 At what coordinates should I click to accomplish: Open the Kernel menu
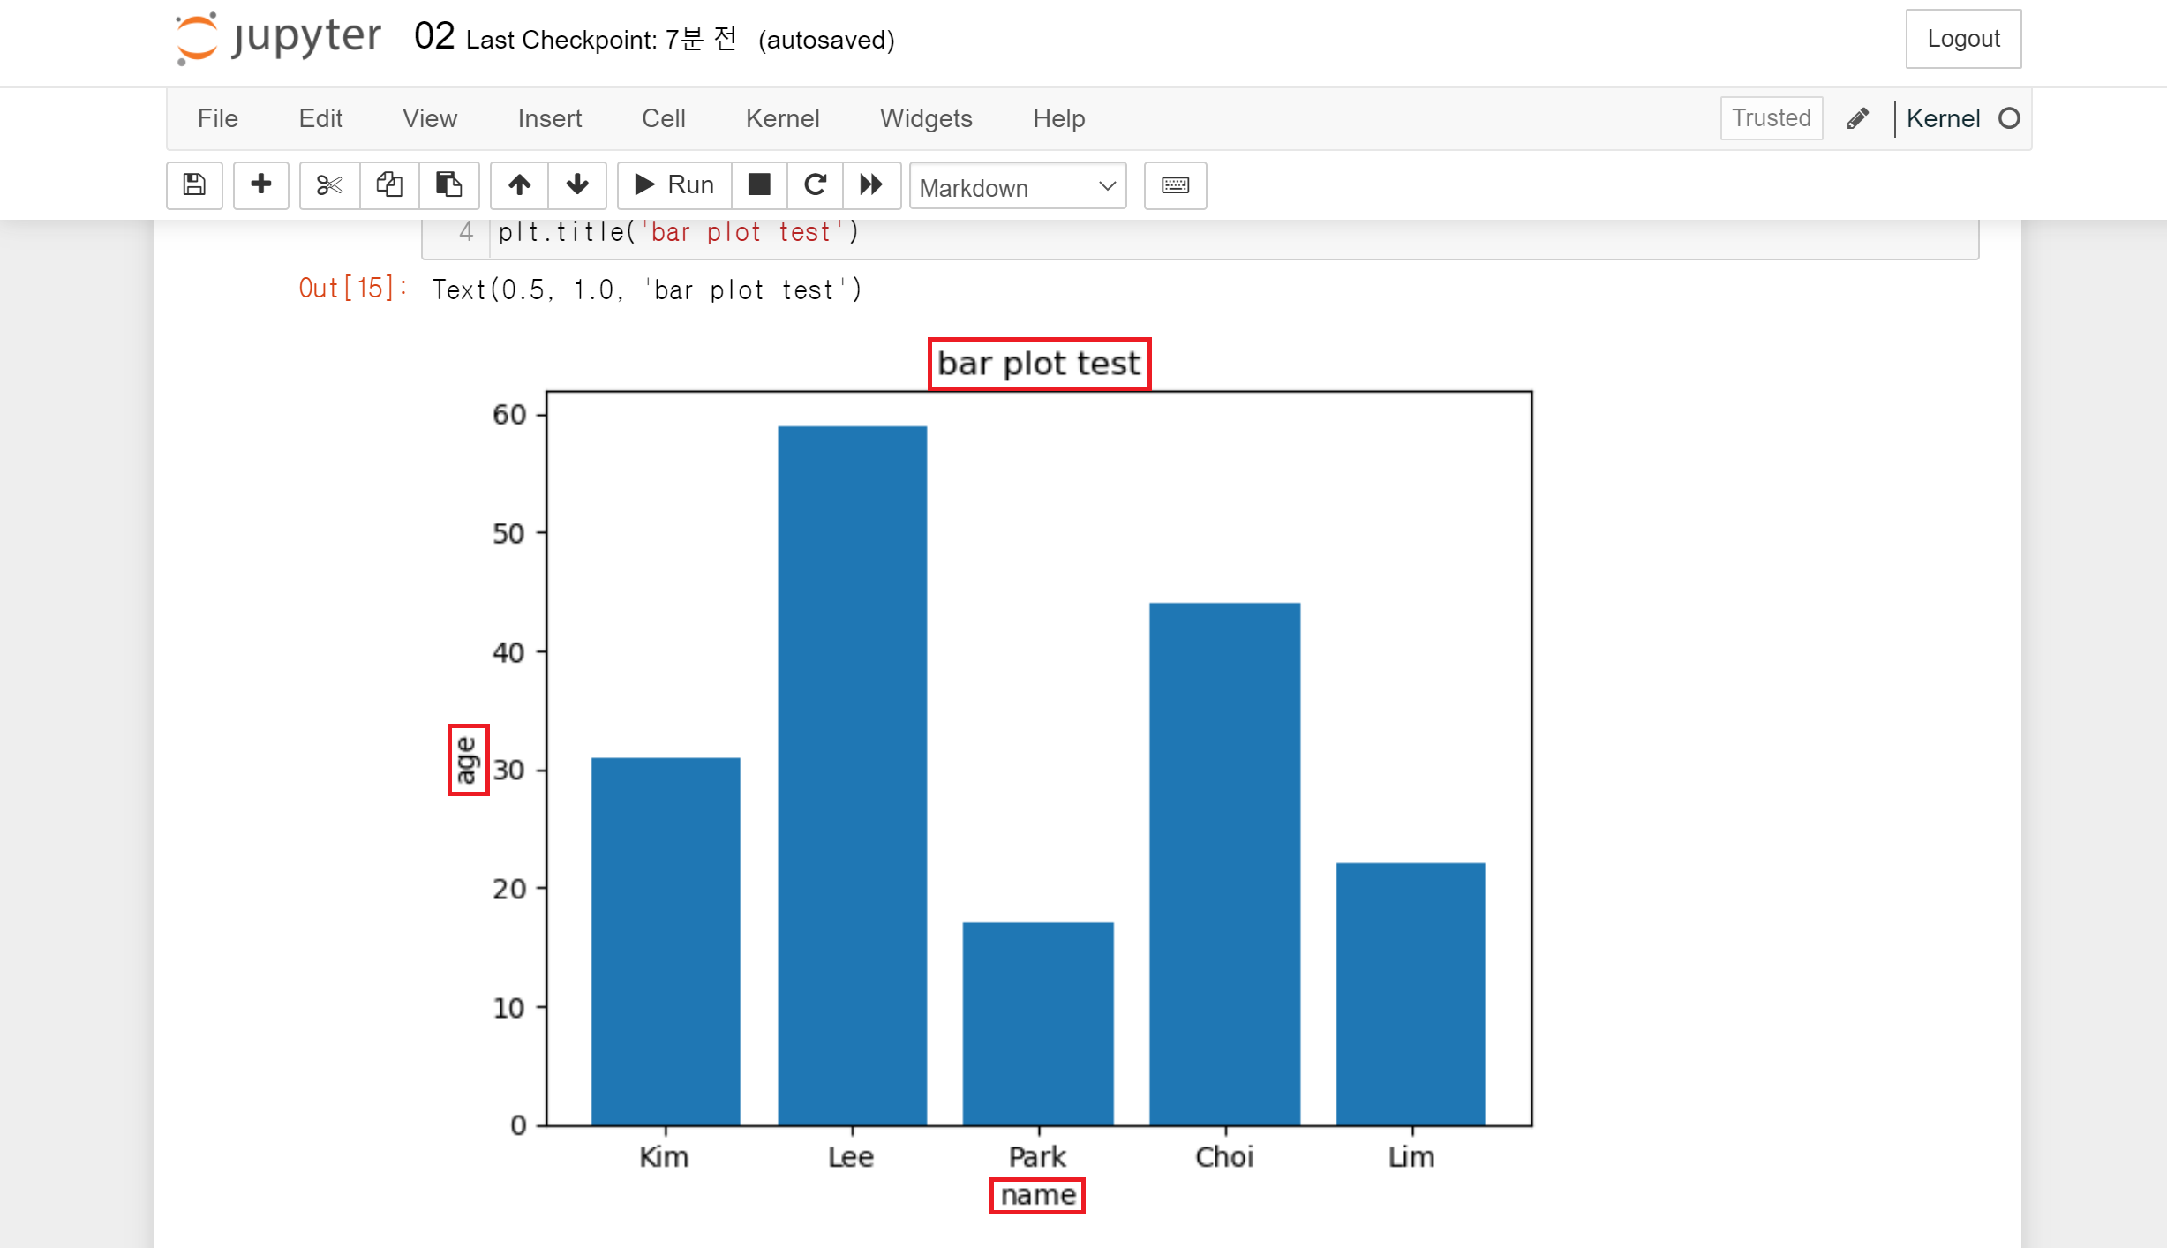pyautogui.click(x=782, y=117)
